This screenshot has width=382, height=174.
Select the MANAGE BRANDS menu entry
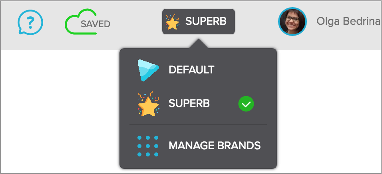coord(198,146)
